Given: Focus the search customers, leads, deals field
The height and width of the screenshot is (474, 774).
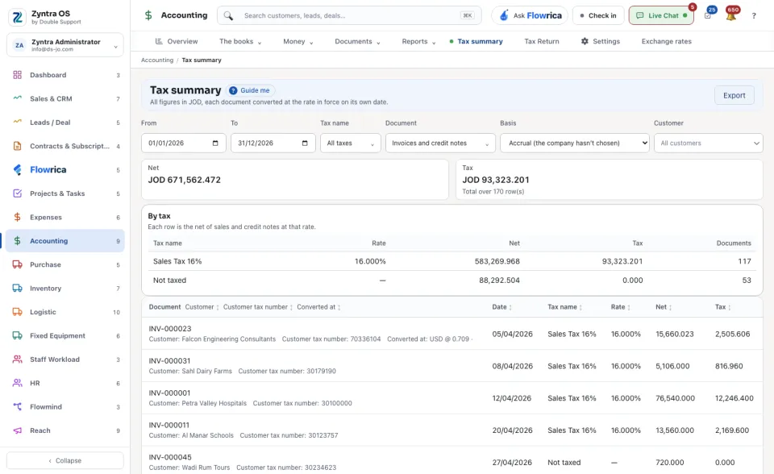Looking at the screenshot, I should [x=349, y=15].
